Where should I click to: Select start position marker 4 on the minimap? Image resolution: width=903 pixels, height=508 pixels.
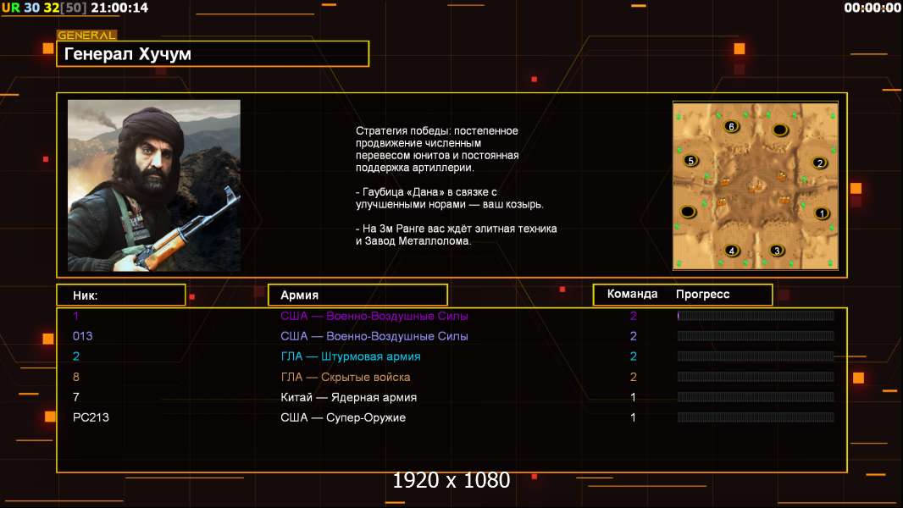click(x=731, y=251)
